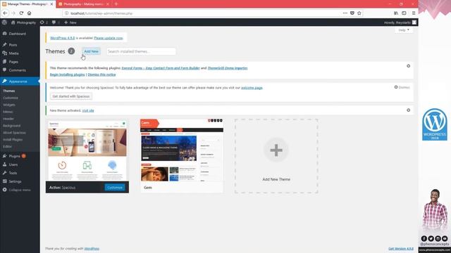The height and width of the screenshot is (253, 451).
Task: Click the browser Back arrow
Action: pyautogui.click(x=5, y=13)
